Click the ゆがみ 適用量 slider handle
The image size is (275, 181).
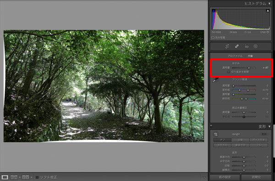click(249, 68)
